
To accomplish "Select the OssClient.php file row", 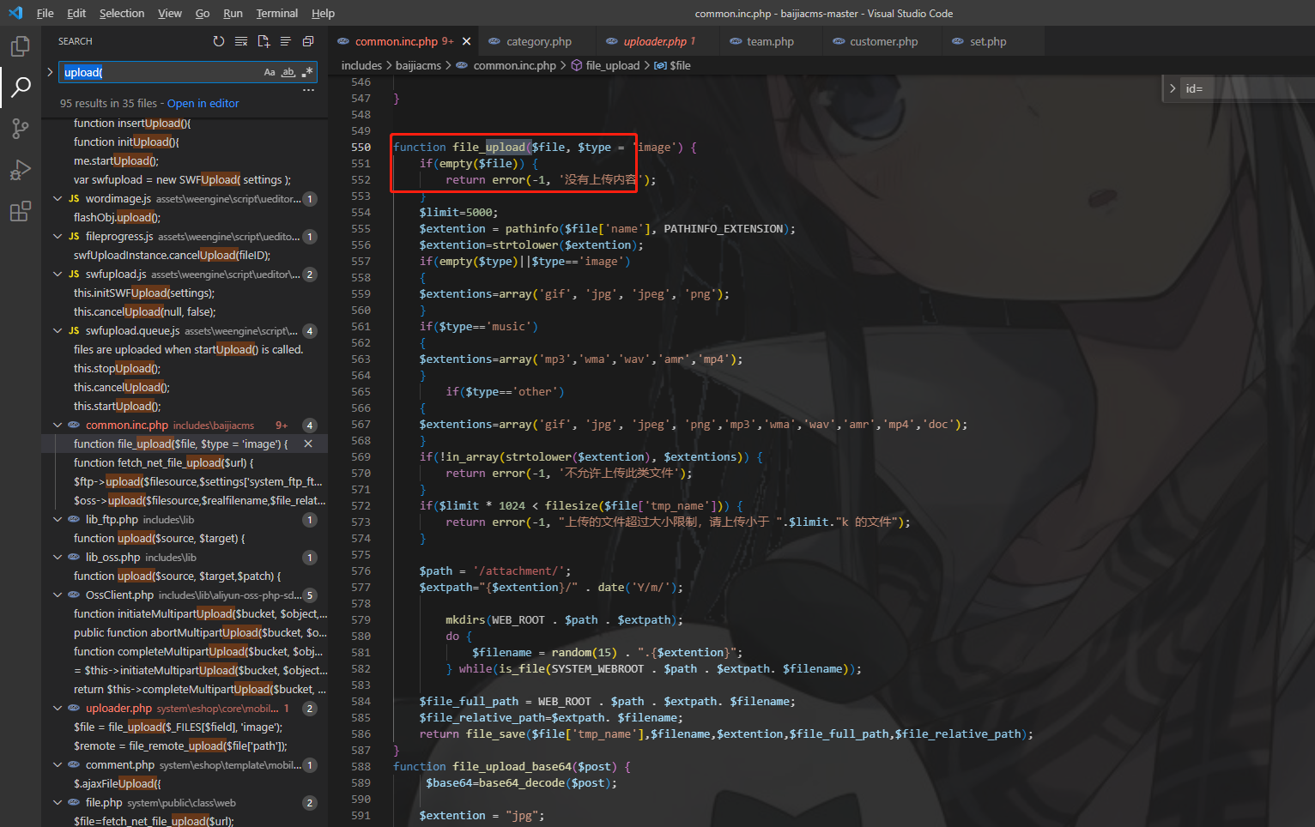I will [x=185, y=595].
